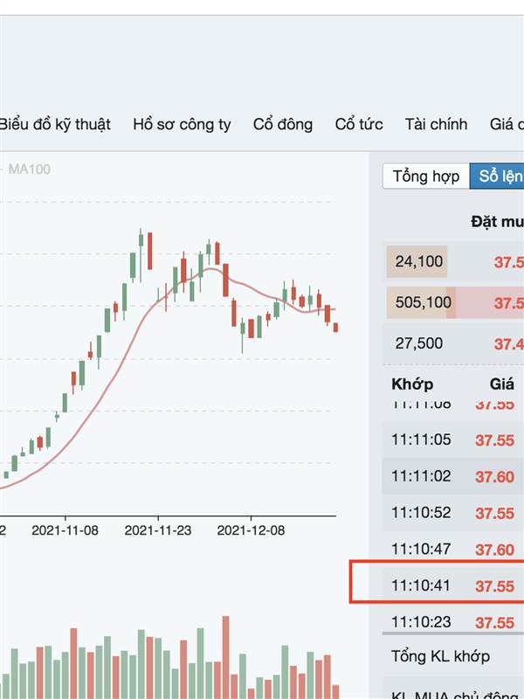Click the 2021-11-08 date axis label
Image resolution: width=524 pixels, height=699 pixels.
(x=65, y=530)
